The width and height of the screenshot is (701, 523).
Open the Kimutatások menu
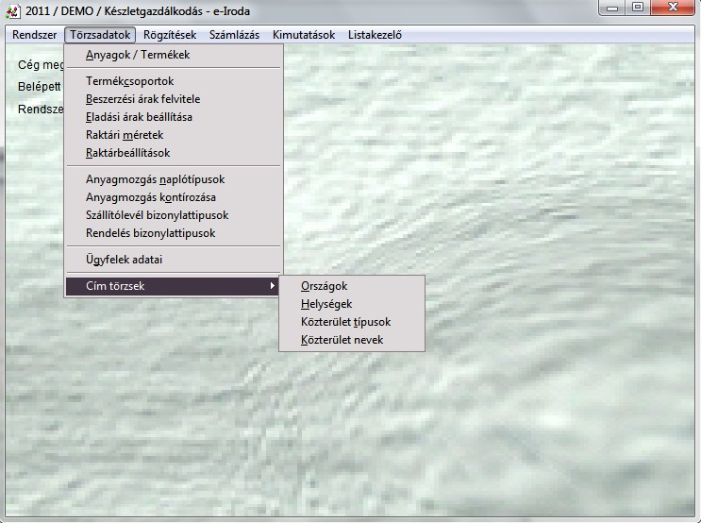(x=304, y=35)
